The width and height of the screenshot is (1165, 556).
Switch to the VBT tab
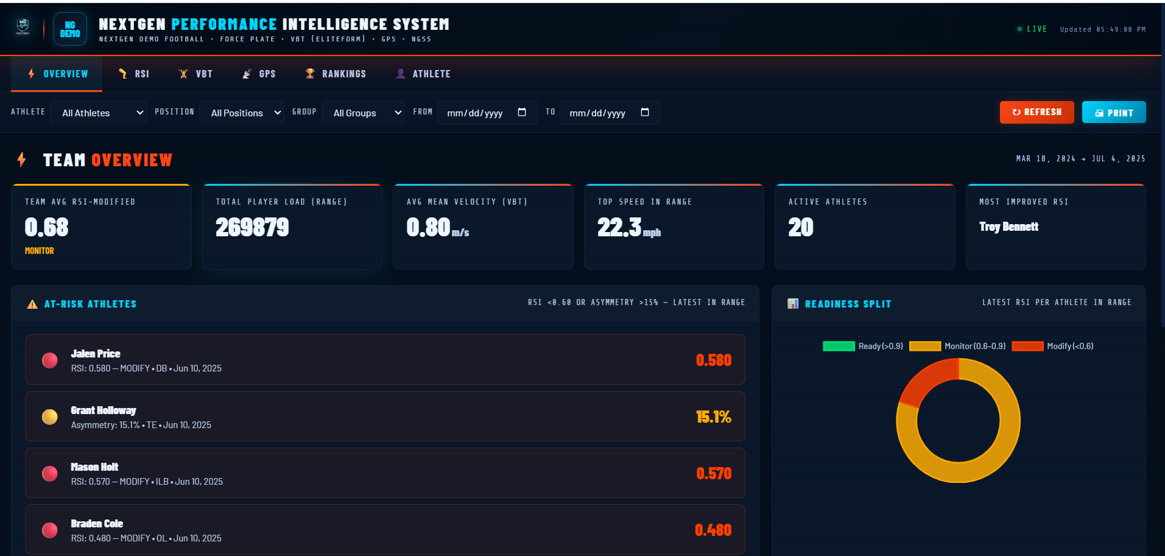click(x=195, y=74)
